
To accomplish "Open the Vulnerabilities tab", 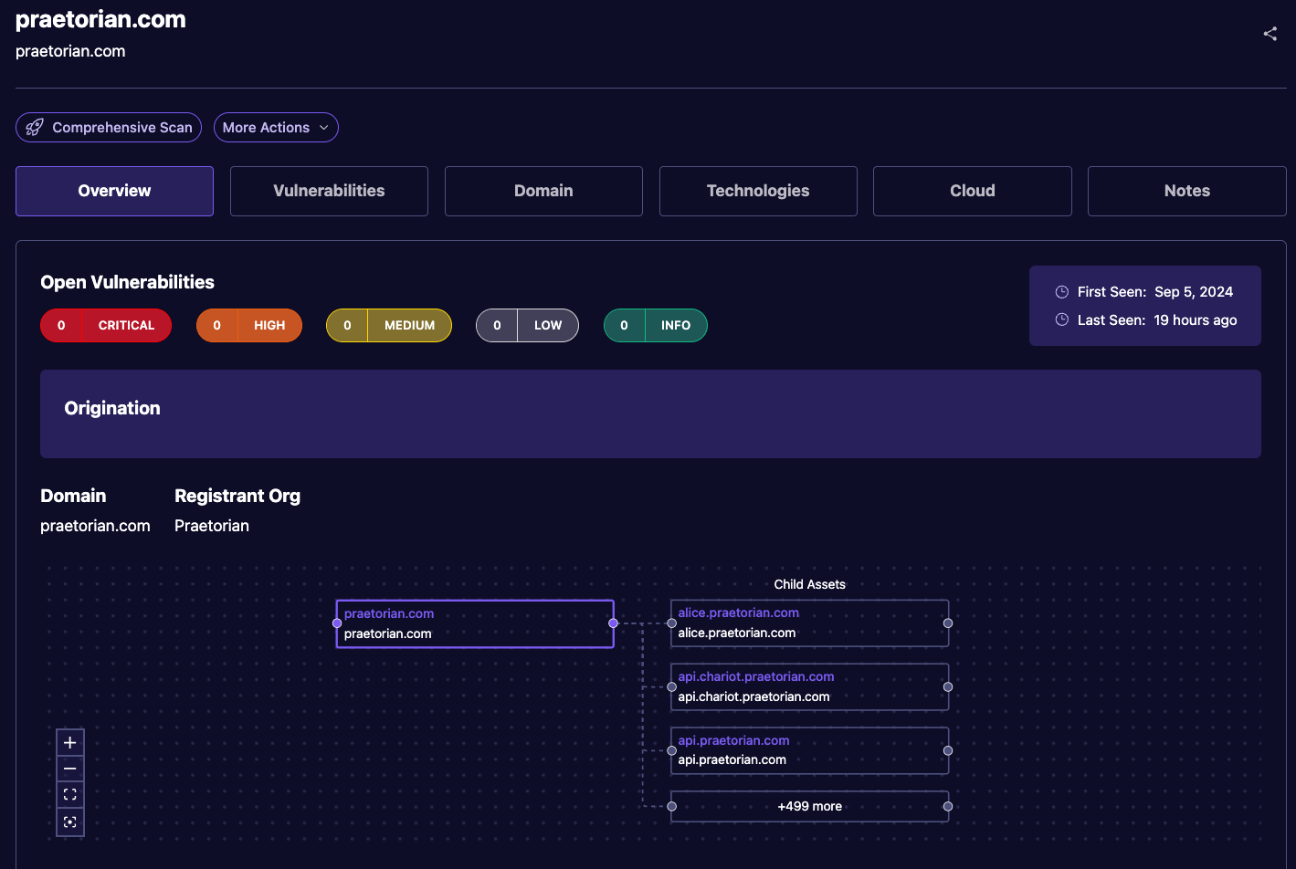I will pyautogui.click(x=329, y=191).
